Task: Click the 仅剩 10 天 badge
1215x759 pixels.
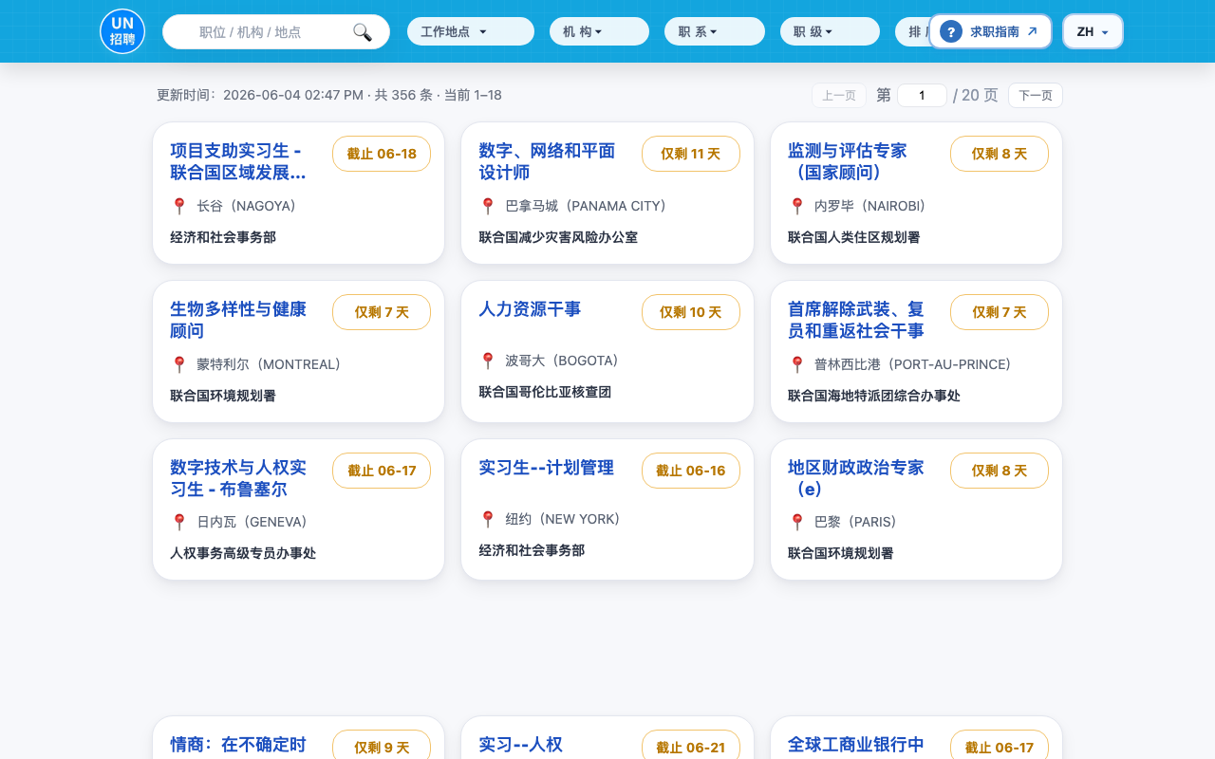Action: click(x=691, y=312)
